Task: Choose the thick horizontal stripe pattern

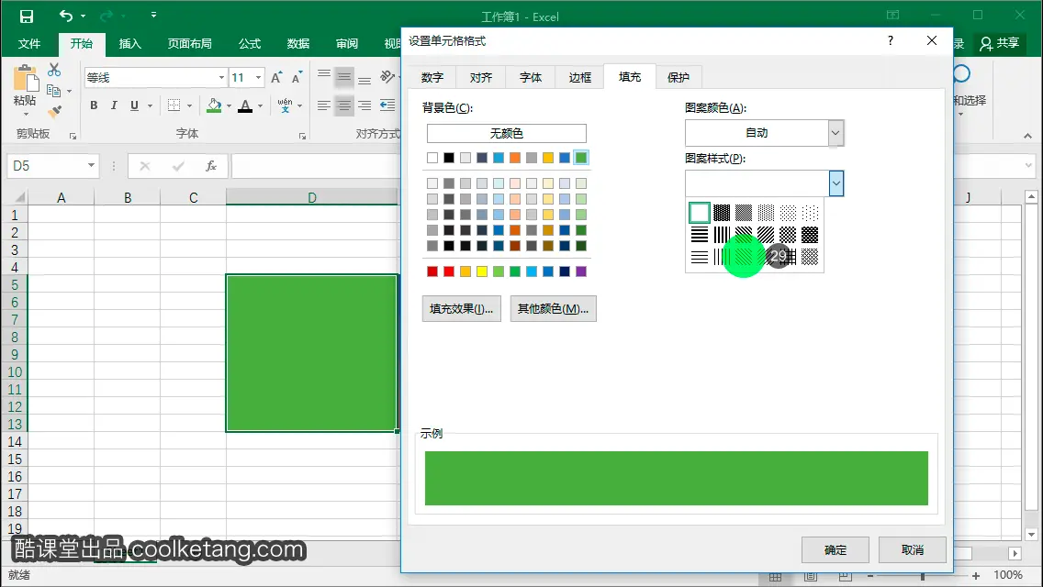Action: coord(699,235)
